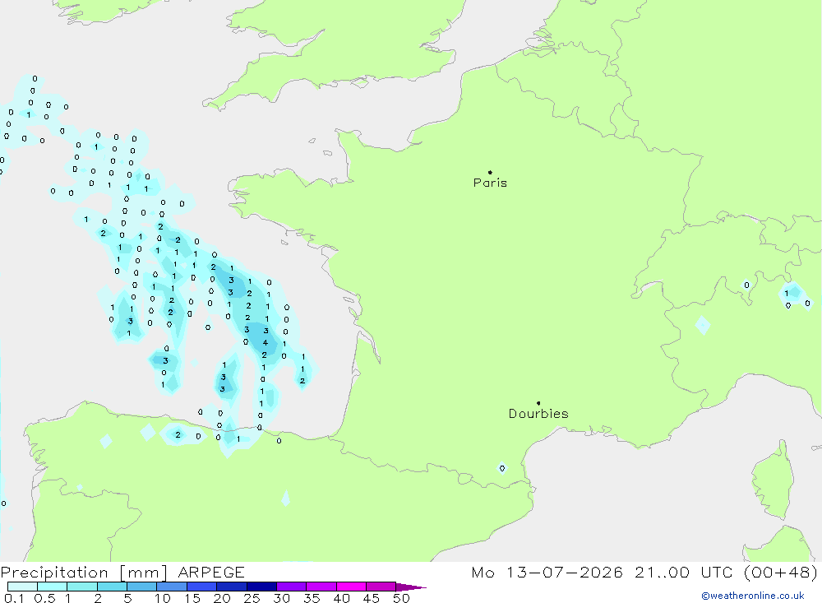Image resolution: width=822 pixels, height=603 pixels.
Task: Click the Dourbies city label
Action: pos(538,414)
